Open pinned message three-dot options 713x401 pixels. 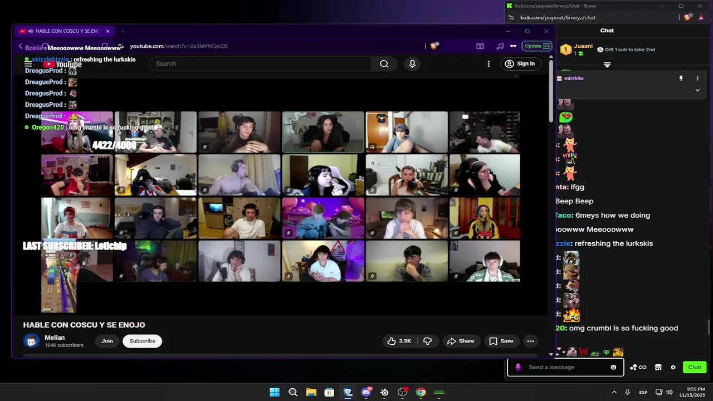(697, 79)
